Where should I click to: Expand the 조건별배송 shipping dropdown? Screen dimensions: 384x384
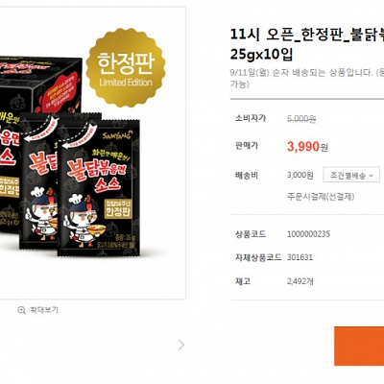click(x=351, y=176)
